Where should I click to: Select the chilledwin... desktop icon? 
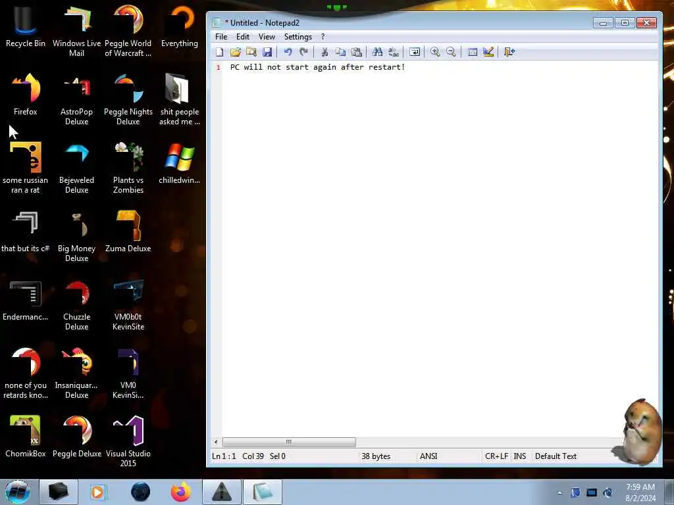[180, 163]
